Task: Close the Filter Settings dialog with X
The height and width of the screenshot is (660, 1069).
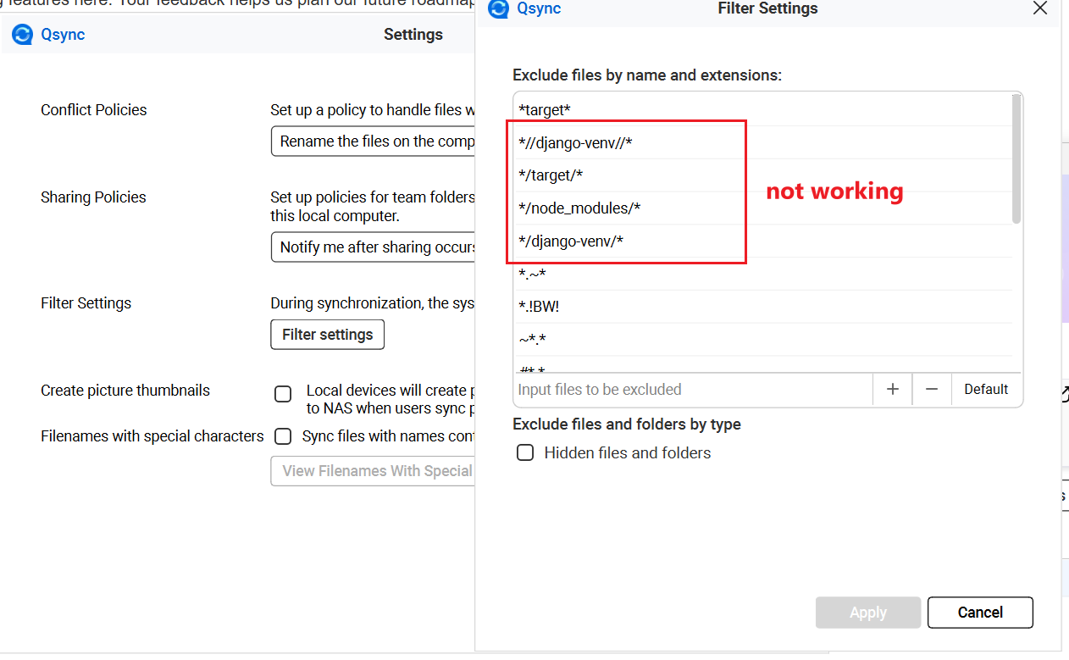Action: point(1040,8)
